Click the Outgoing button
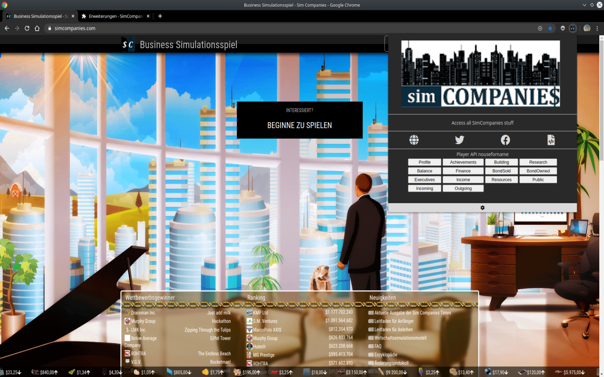Image resolution: width=604 pixels, height=377 pixels. 463,188
